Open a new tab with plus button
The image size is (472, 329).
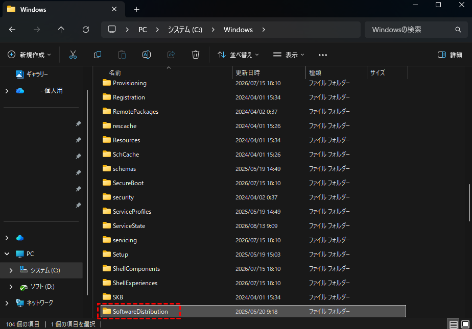point(137,10)
